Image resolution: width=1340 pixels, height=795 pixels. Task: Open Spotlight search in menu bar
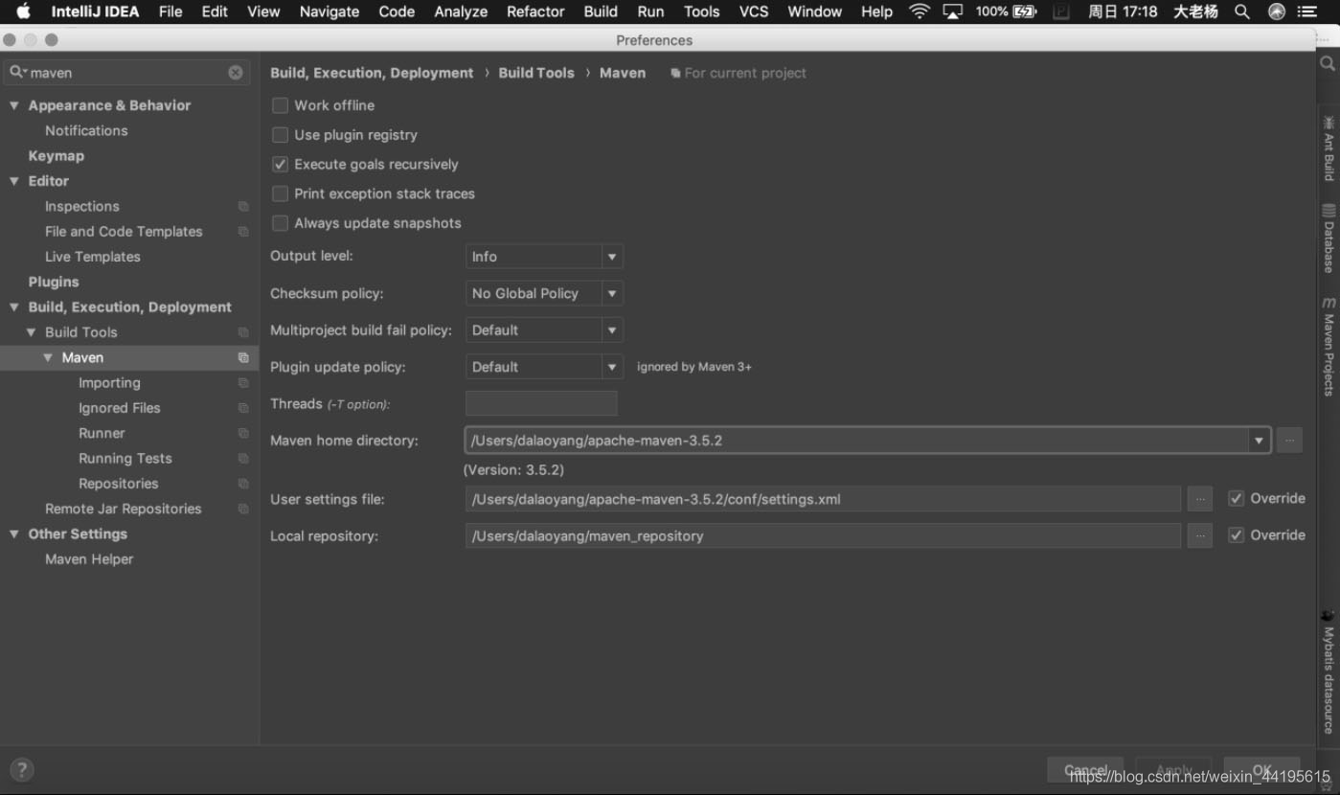[1242, 11]
